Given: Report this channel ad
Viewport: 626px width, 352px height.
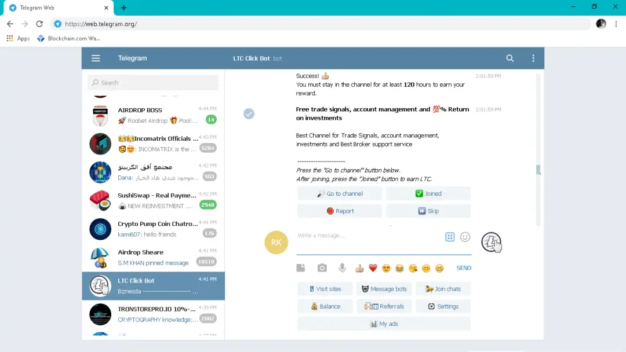Looking at the screenshot, I should coord(340,211).
